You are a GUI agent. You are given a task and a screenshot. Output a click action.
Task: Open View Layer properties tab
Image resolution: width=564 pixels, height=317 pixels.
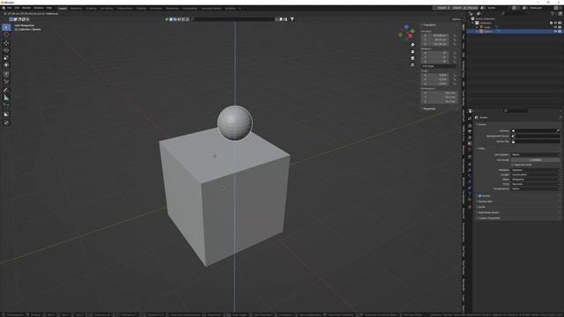click(x=470, y=137)
